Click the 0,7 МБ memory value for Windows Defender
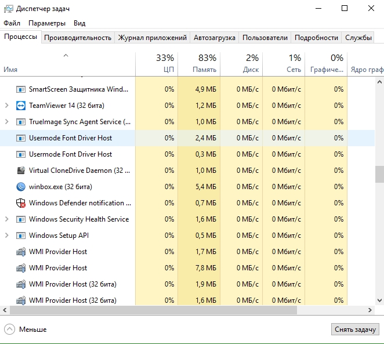The image size is (384, 344). coord(206,203)
